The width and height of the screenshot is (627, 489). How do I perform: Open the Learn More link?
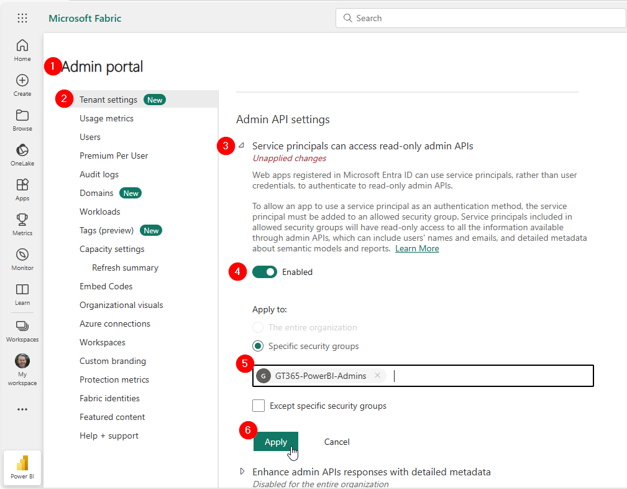(x=417, y=248)
